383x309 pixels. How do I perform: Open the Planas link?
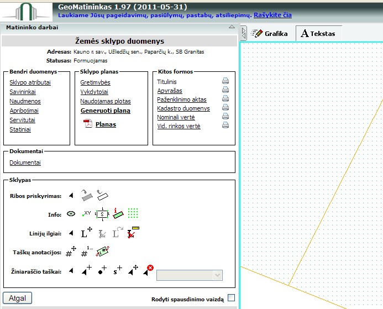tap(106, 124)
